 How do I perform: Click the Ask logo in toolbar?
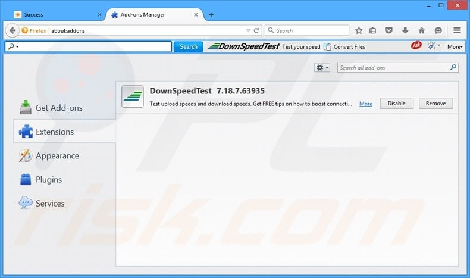pyautogui.click(x=416, y=45)
